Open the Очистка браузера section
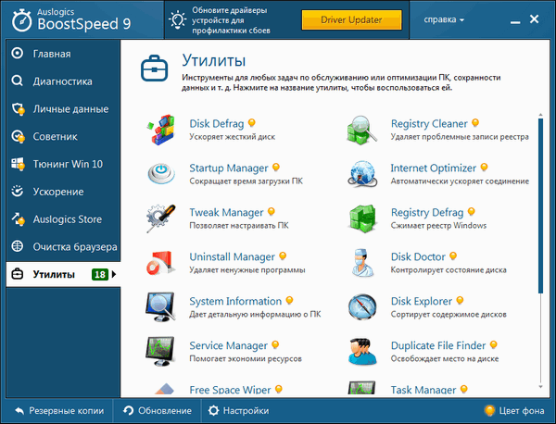Image resolution: width=556 pixels, height=424 pixels. pyautogui.click(x=74, y=247)
